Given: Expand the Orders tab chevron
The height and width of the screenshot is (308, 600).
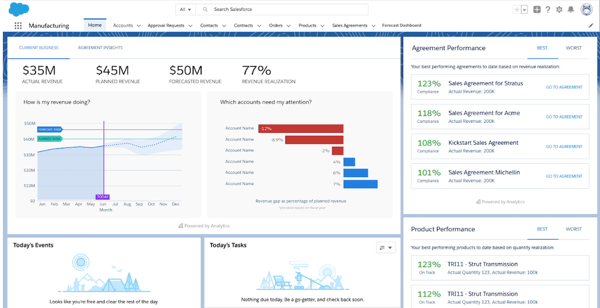Looking at the screenshot, I should coord(288,25).
